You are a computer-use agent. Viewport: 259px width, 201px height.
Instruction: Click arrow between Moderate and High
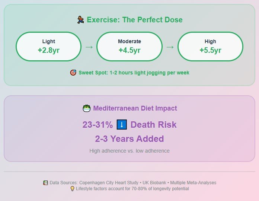(x=170, y=47)
